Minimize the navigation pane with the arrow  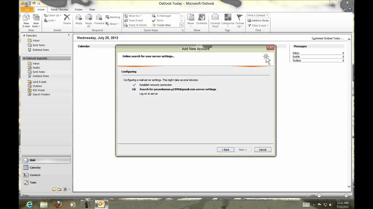pos(69,35)
